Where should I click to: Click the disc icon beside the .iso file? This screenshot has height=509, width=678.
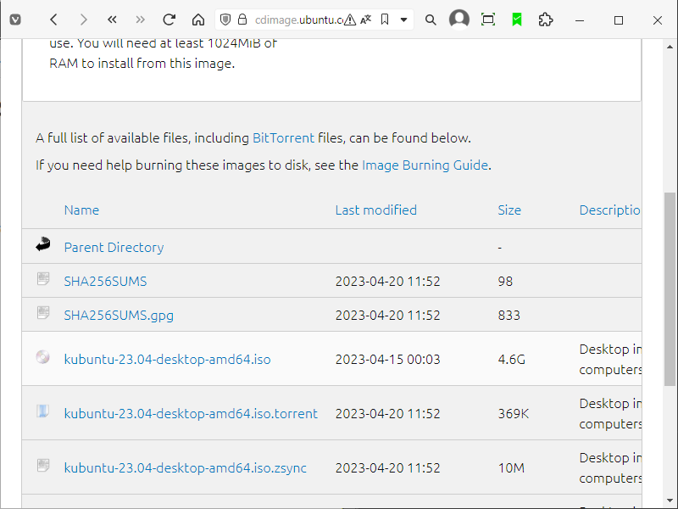43,357
